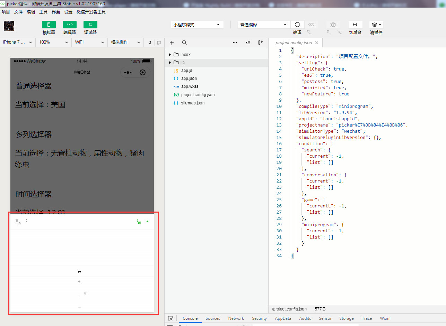
Task: Open the 项目 menu
Action: (x=6, y=12)
